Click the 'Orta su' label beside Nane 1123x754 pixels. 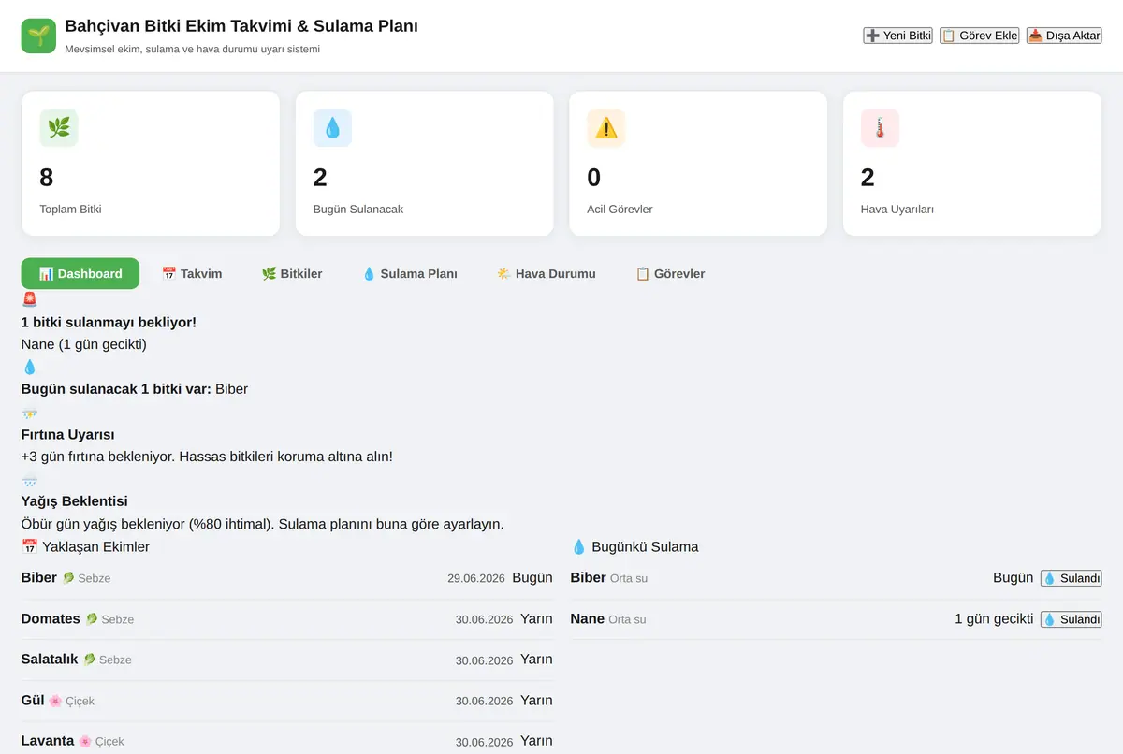coord(627,619)
